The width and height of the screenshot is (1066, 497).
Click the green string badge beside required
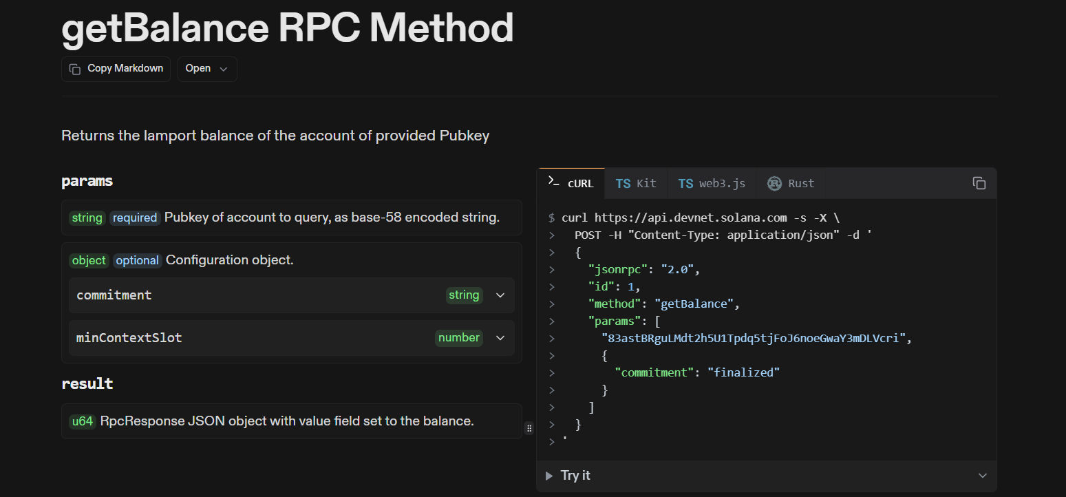(x=87, y=218)
